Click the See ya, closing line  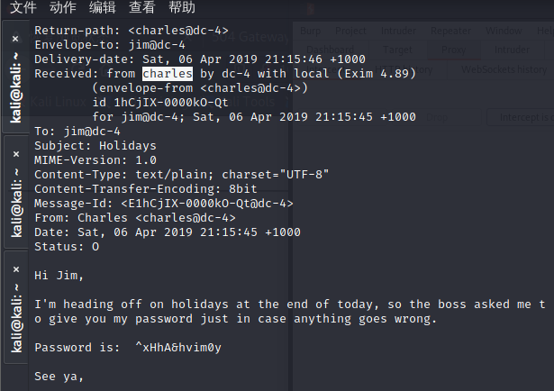pos(59,377)
